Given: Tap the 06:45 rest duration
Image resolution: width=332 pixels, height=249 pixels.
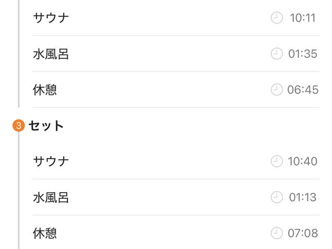Looking at the screenshot, I should pos(303,90).
